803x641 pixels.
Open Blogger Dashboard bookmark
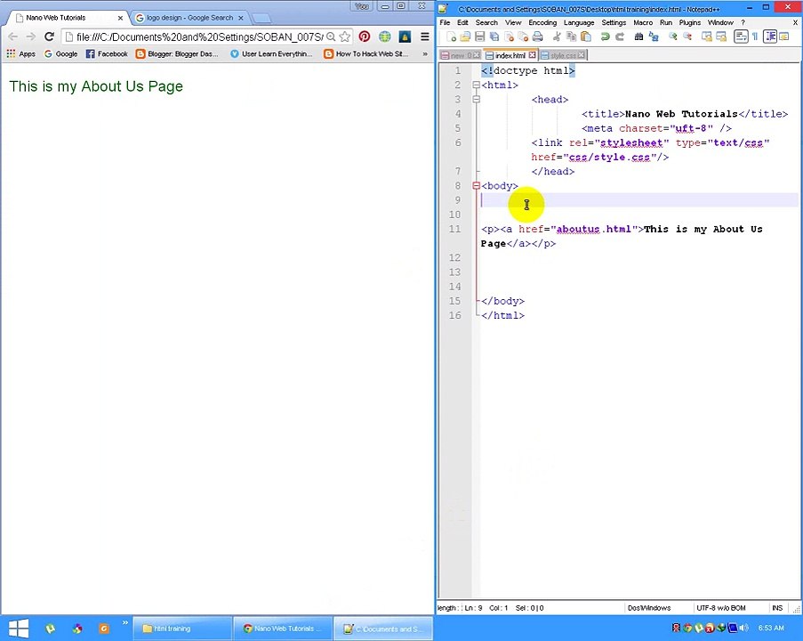point(177,53)
